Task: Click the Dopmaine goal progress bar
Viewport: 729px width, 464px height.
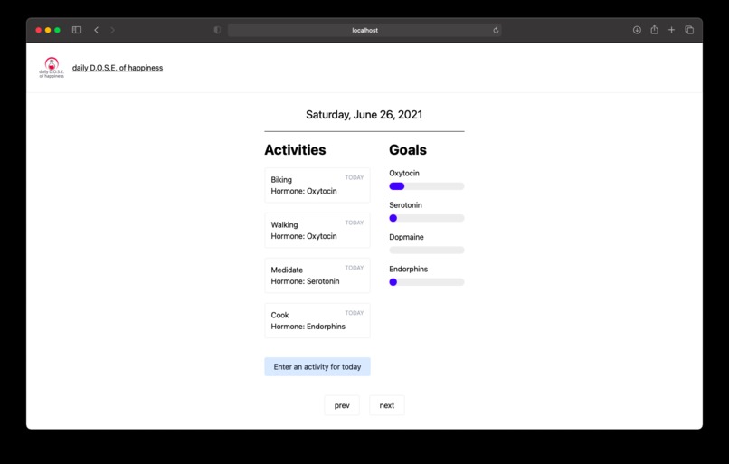Action: [426, 251]
